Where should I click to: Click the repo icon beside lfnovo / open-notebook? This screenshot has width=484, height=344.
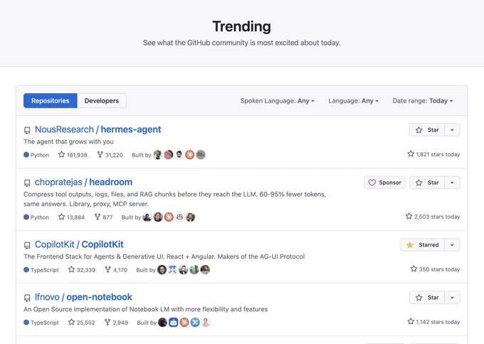(x=27, y=298)
